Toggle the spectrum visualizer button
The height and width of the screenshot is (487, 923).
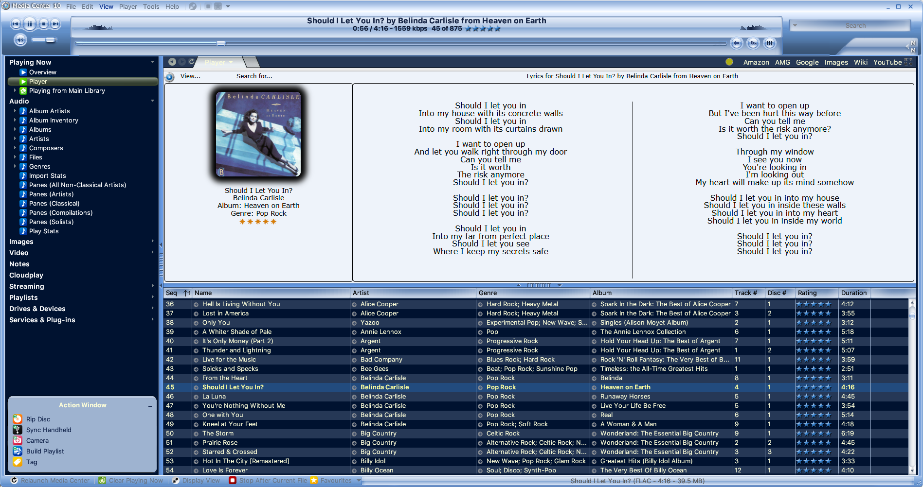click(x=753, y=43)
